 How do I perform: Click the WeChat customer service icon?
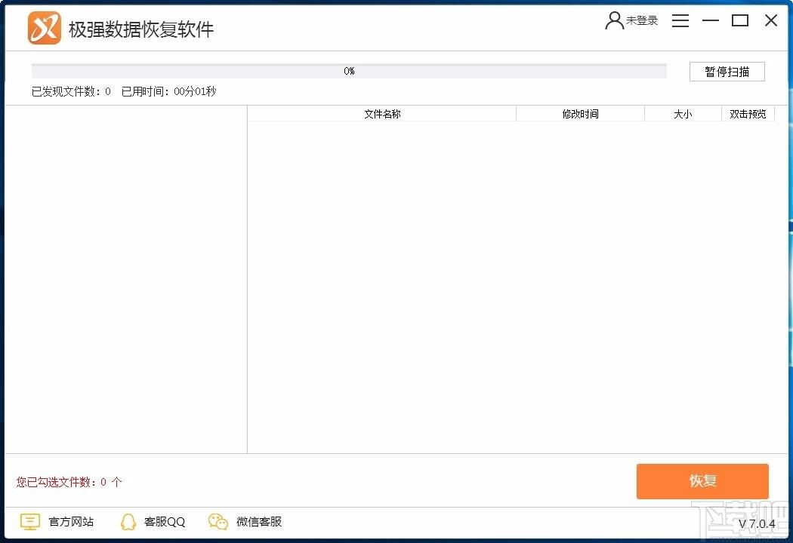218,522
